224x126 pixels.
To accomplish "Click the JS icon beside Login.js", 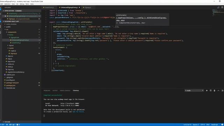I will pos(9,51).
